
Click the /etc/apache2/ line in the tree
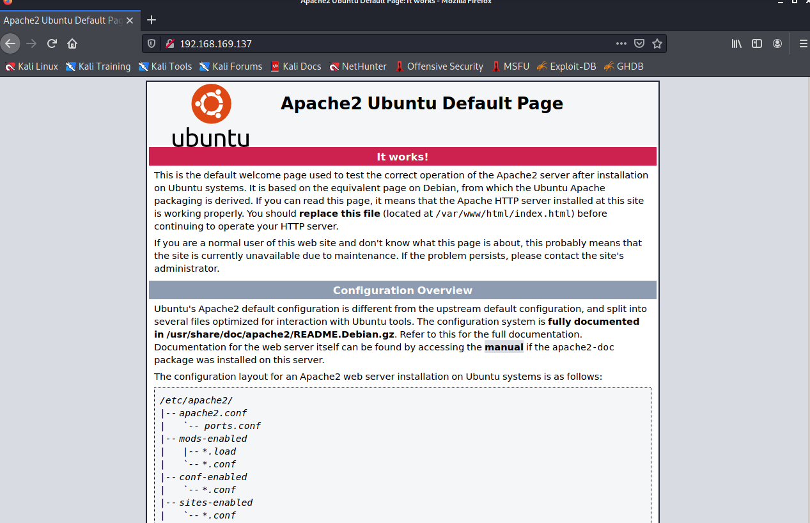click(196, 400)
